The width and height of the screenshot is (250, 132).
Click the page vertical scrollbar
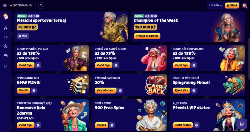[x=249, y=59]
